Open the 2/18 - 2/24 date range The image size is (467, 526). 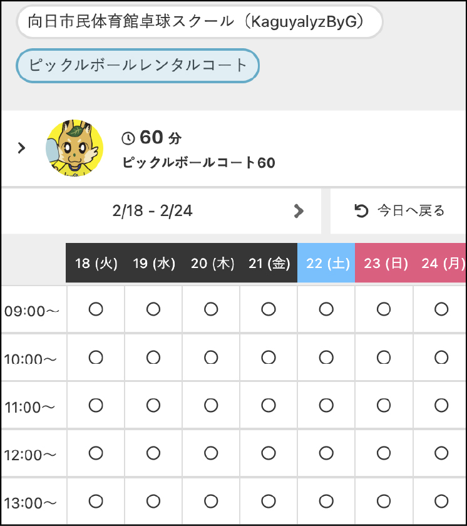(152, 211)
